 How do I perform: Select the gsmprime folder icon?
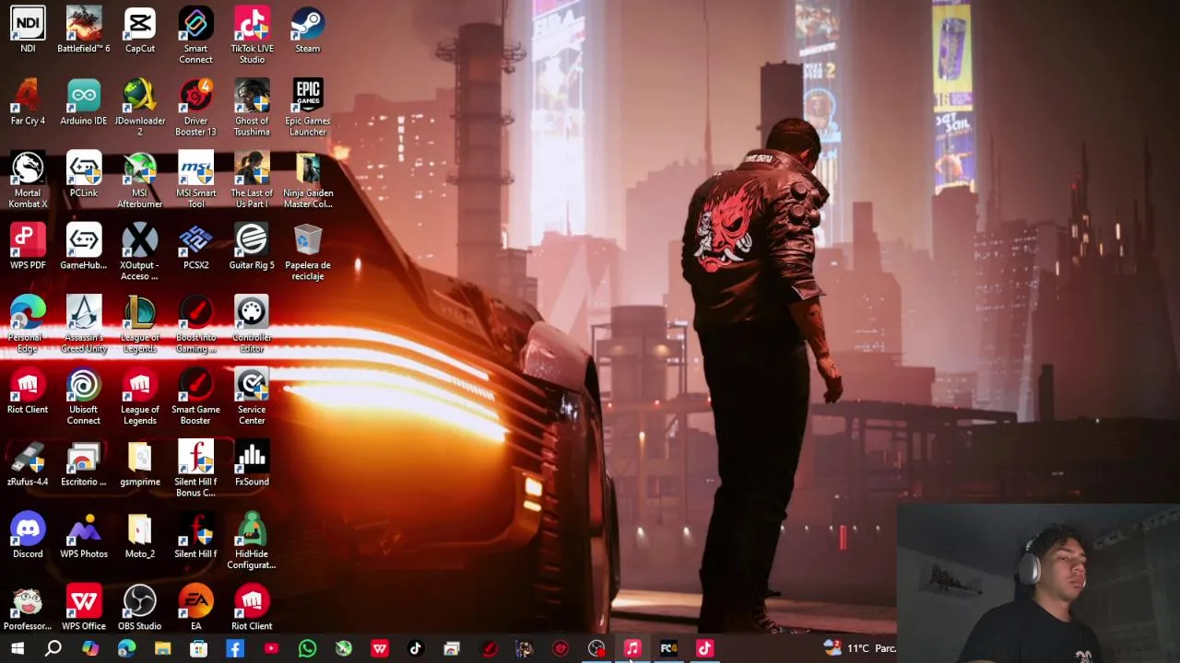[x=140, y=463]
